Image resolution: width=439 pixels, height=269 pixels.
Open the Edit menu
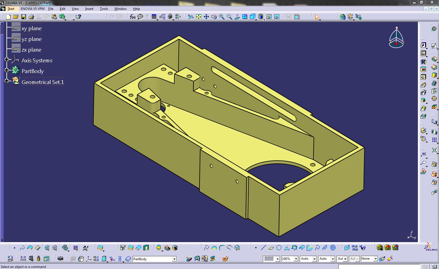63,9
